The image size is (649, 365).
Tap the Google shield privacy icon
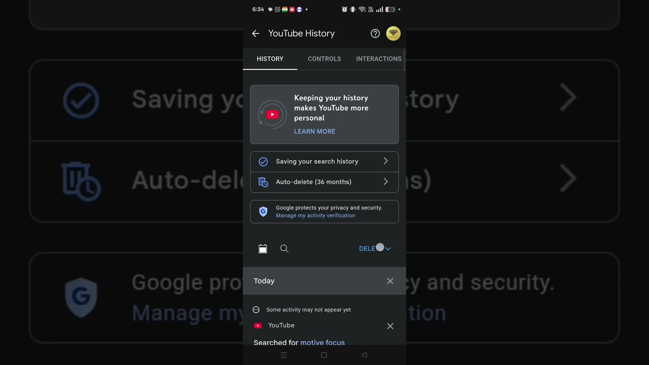click(263, 211)
